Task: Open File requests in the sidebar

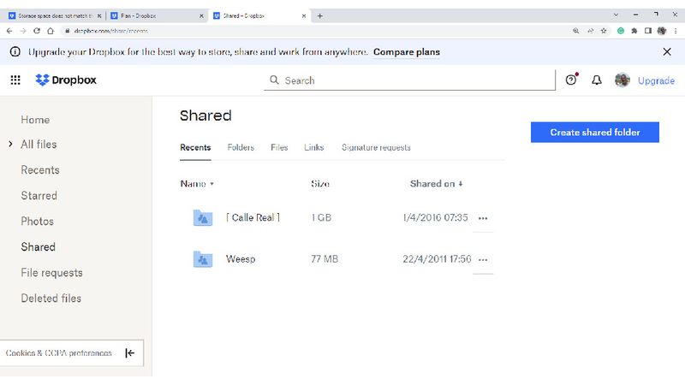Action: pos(51,272)
